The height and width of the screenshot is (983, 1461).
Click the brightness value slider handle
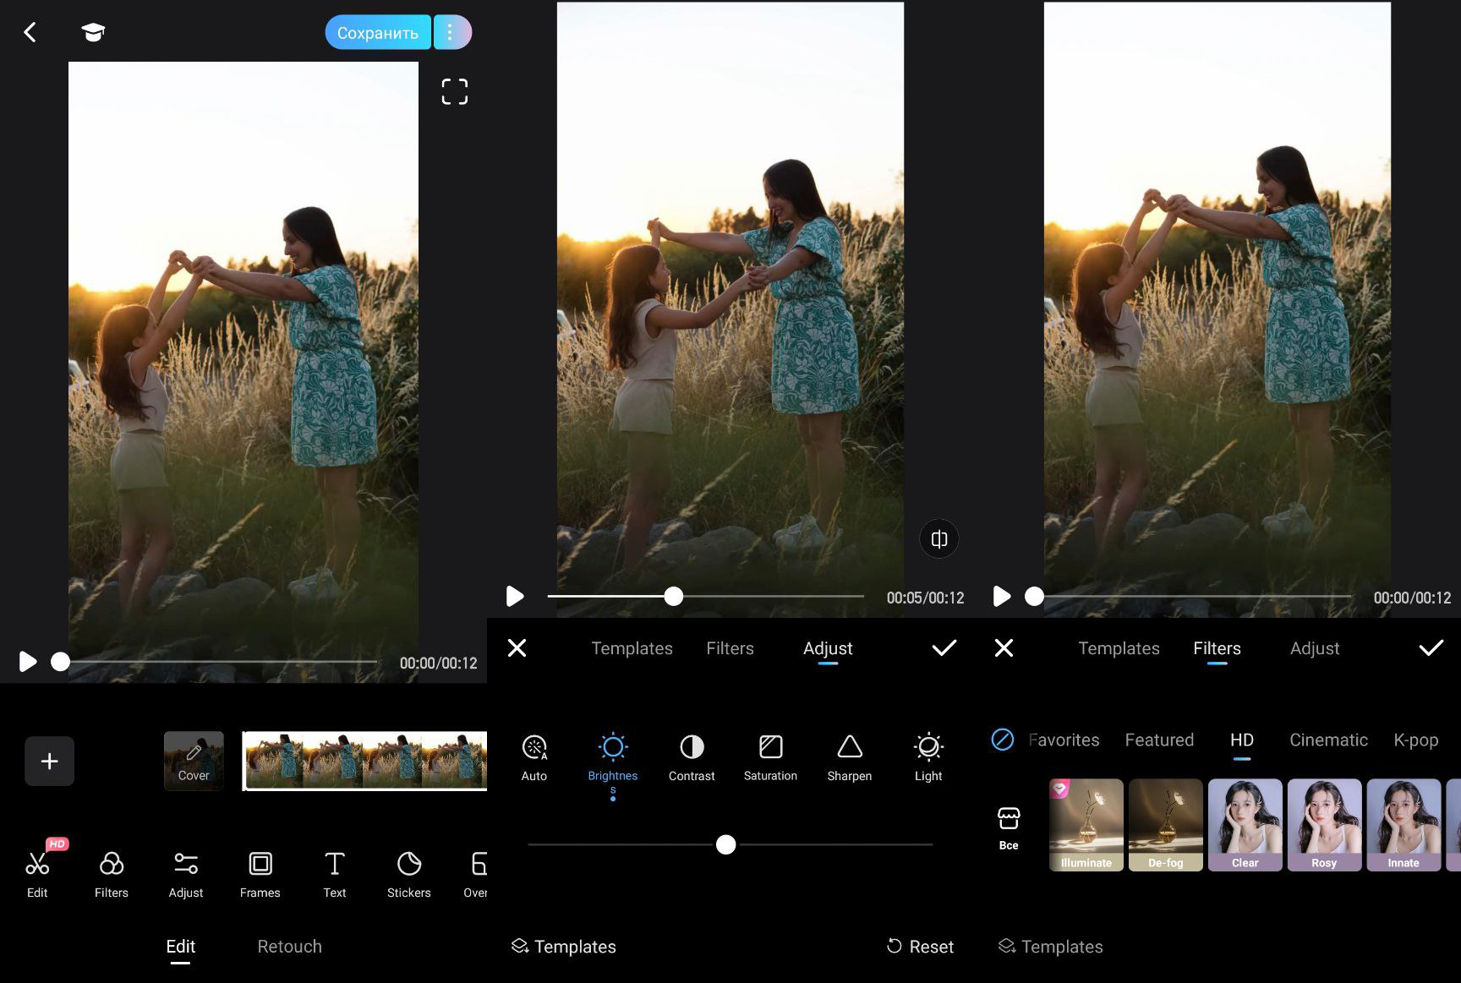pos(726,844)
